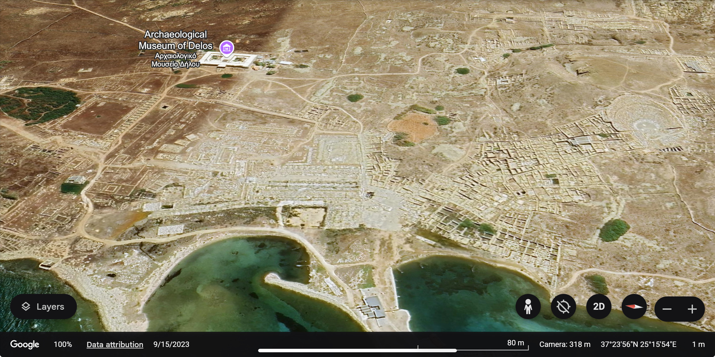Click the Greek museum name label
Viewport: 715px width, 357px height.
(176, 60)
